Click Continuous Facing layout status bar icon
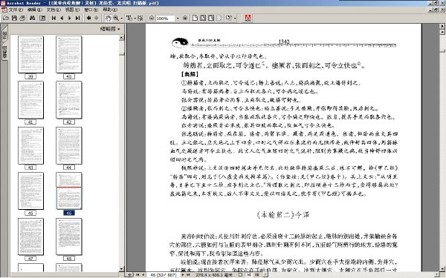The width and height of the screenshot is (446, 278). 257,274
